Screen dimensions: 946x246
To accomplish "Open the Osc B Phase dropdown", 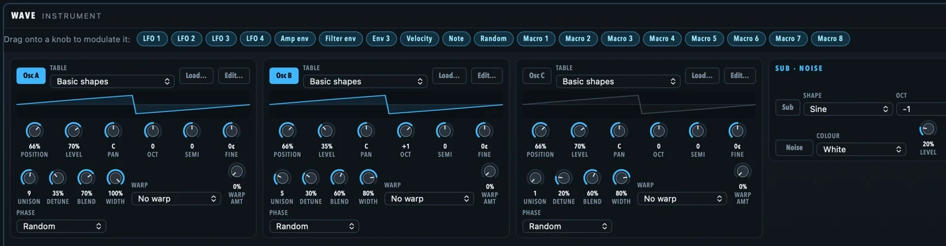I will pos(315,227).
